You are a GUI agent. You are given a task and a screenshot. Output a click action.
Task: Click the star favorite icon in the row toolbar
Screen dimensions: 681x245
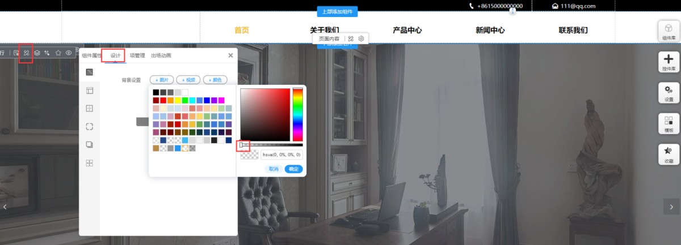point(58,53)
